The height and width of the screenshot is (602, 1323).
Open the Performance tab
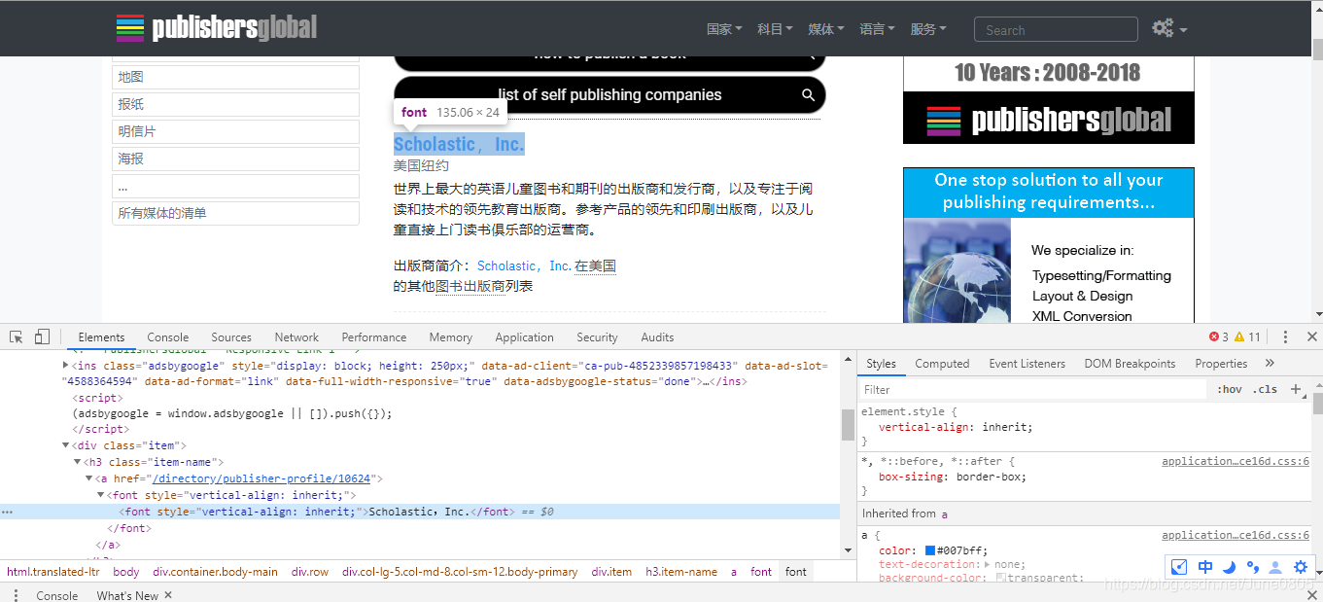click(x=374, y=336)
